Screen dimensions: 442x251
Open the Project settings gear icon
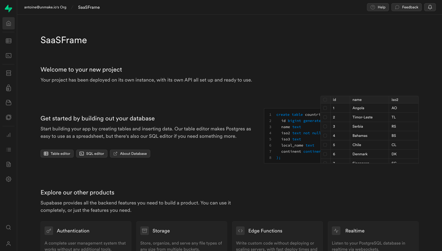(8, 179)
